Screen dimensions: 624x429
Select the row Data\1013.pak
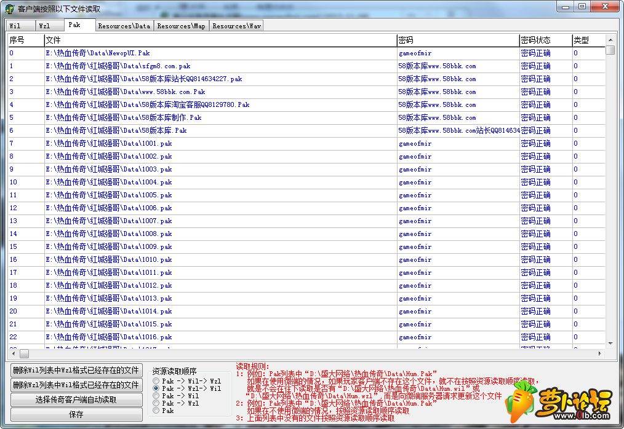point(306,299)
